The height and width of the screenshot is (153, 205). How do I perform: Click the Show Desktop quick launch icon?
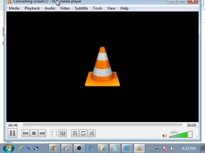(x=29, y=148)
